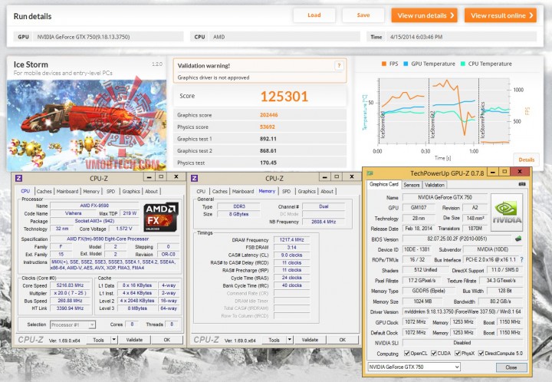Screen dimensions: 552x382
Task: Toggle the PhysX checkbox
Action: 457,353
